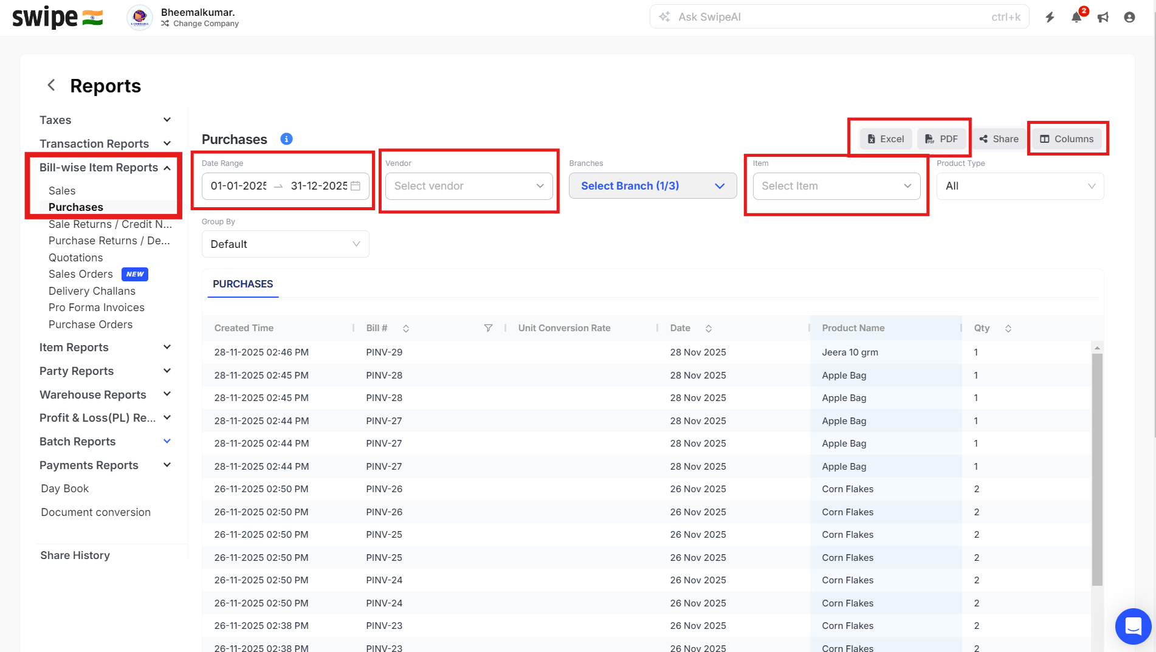
Task: Open the Select Item dropdown
Action: [837, 186]
